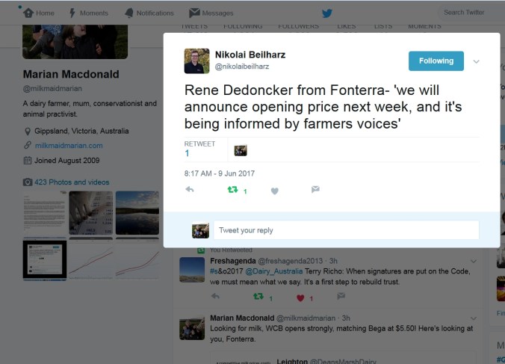505x364 pixels.
Task: Like Nikolai Beilharz's tweet with heart
Action: click(274, 191)
